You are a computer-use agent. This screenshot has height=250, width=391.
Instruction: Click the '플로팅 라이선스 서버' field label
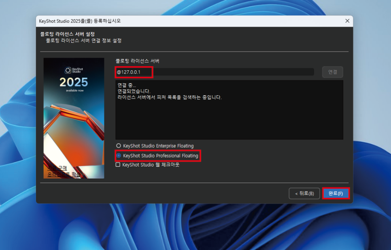pyautogui.click(x=137, y=61)
